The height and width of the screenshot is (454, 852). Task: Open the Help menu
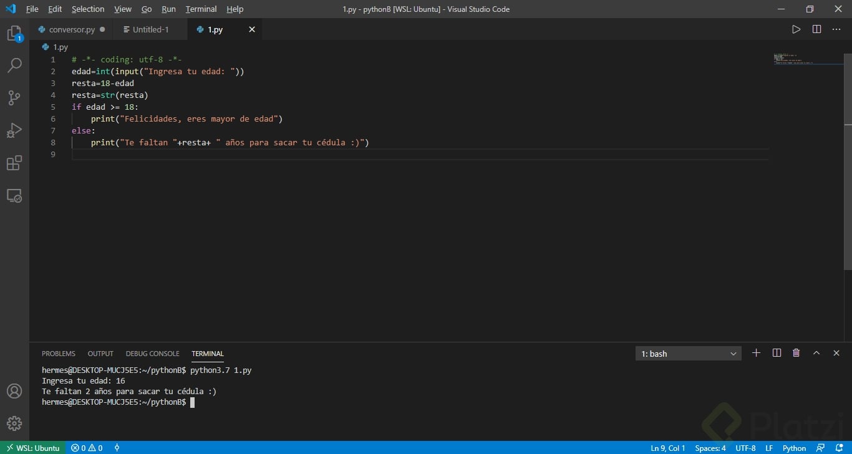coord(235,9)
